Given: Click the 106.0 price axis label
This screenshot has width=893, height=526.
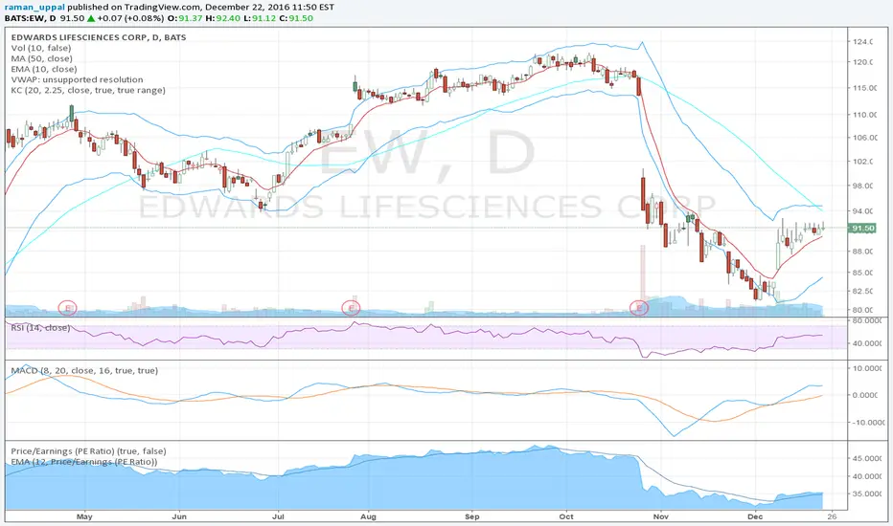Looking at the screenshot, I should click(864, 138).
